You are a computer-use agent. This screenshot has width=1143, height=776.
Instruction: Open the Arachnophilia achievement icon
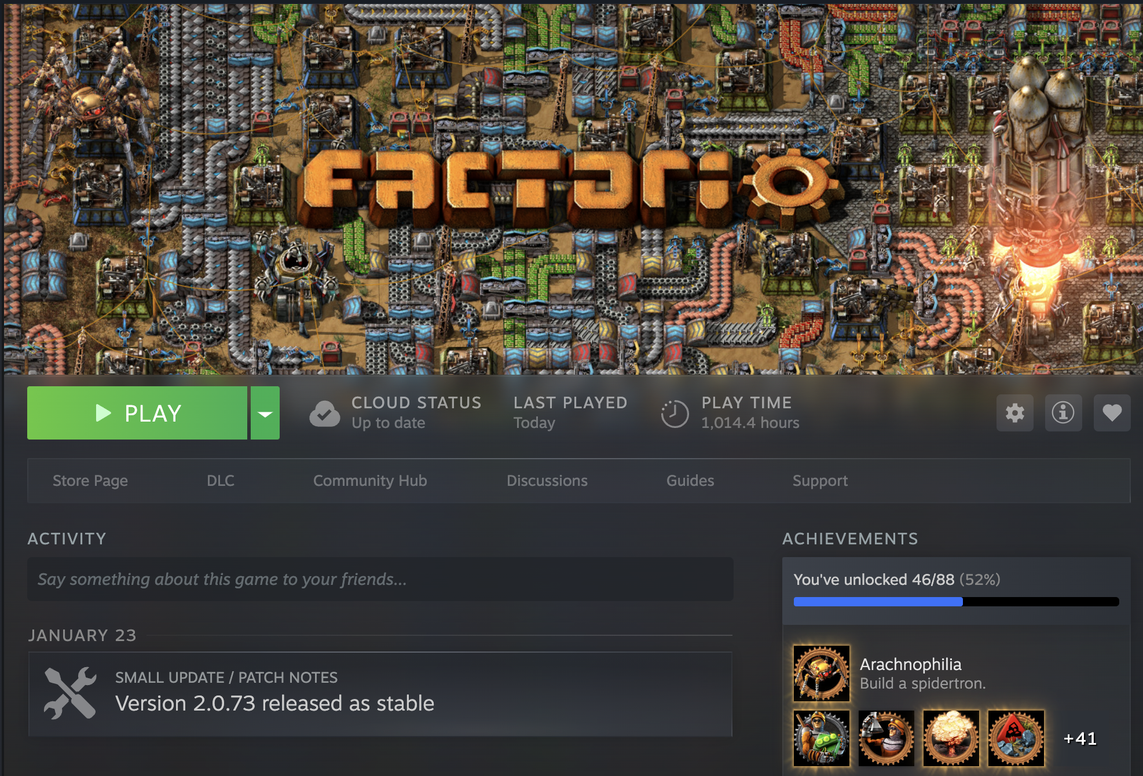(x=821, y=673)
